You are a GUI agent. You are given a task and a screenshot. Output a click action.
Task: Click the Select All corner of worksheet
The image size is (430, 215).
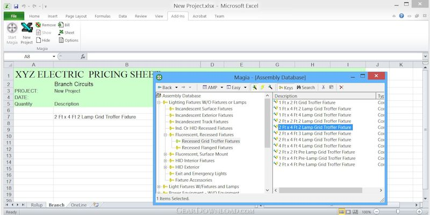(x=9, y=64)
